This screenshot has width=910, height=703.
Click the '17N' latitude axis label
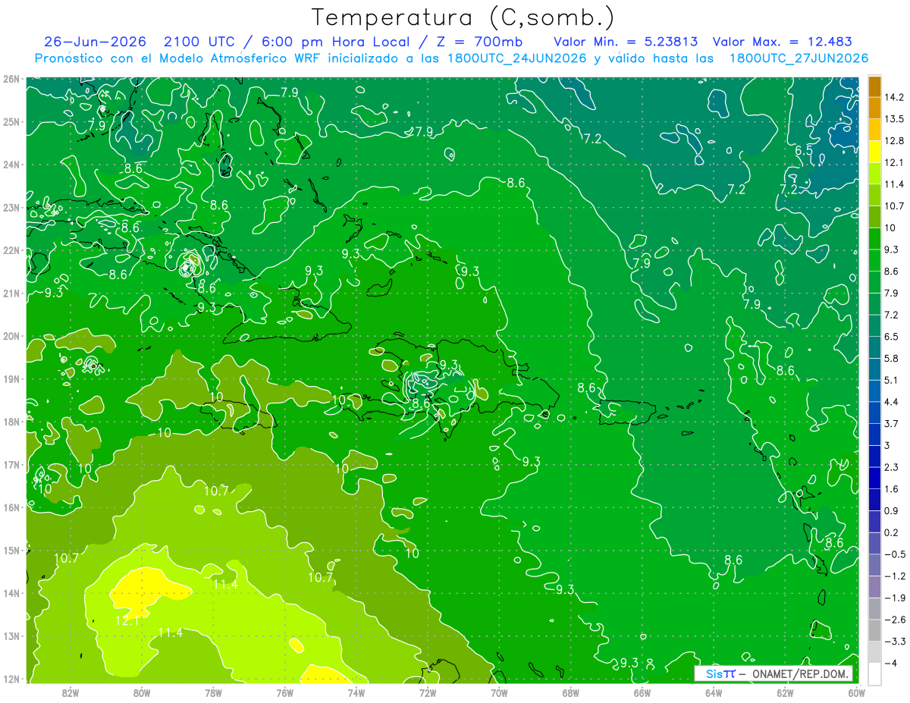[11, 464]
